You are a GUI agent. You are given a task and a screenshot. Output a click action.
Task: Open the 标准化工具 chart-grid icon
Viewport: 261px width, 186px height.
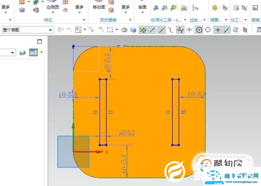point(184,8)
